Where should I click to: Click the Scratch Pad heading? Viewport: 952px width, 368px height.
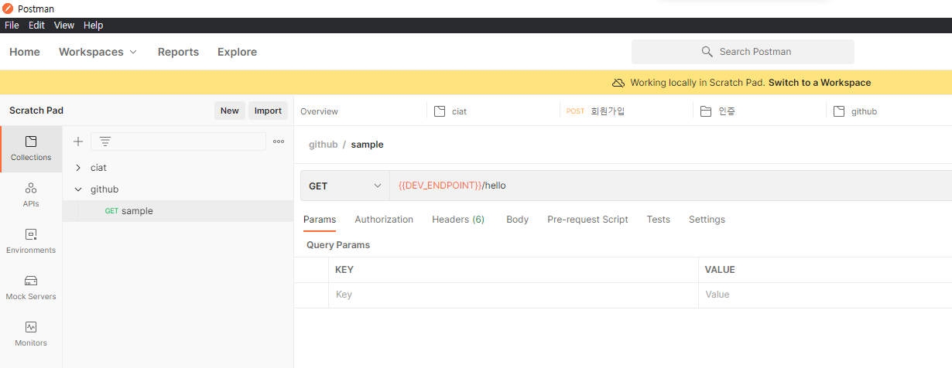click(36, 111)
